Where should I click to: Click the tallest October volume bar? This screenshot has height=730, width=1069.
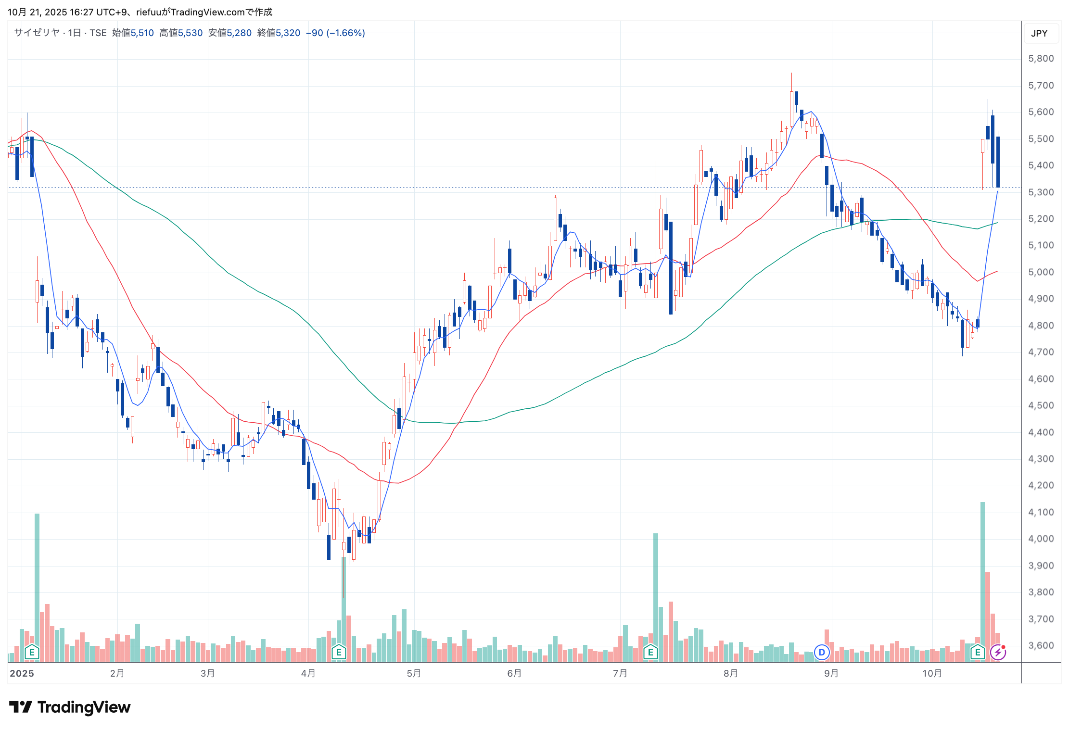pos(982,577)
